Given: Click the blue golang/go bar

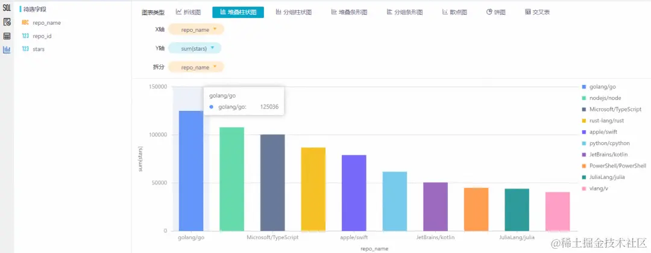Looking at the screenshot, I should [x=191, y=171].
